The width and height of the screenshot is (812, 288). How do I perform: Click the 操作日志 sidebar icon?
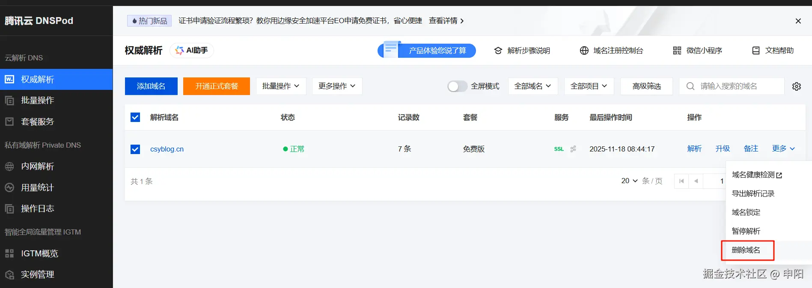coord(9,209)
